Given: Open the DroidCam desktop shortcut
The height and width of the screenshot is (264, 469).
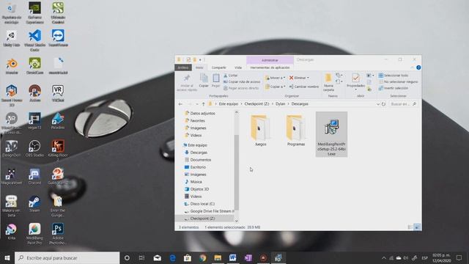Looking at the screenshot, I should pos(34,66).
